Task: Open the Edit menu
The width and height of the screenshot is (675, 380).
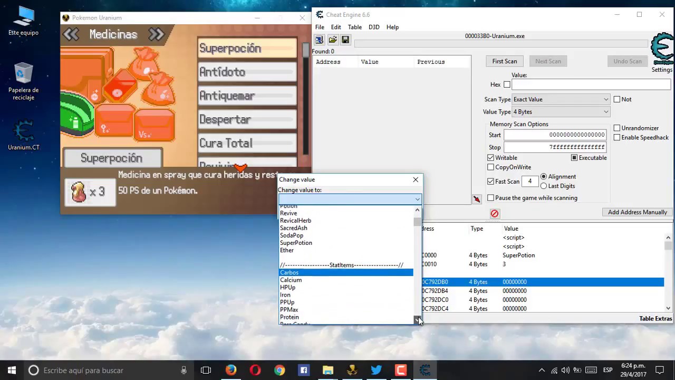Action: tap(336, 27)
